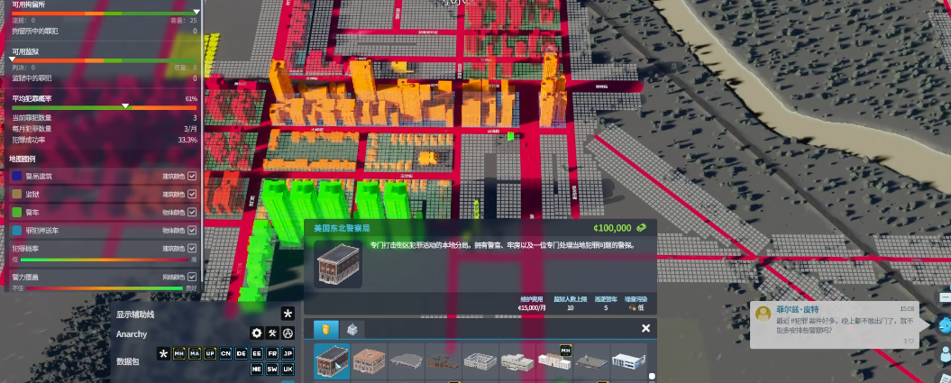951x383 pixels.
Task: Click the chirp author's yellow avatar
Action: [x=763, y=314]
